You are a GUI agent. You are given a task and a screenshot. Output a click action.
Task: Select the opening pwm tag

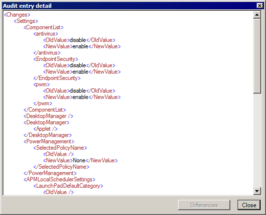click(42, 84)
